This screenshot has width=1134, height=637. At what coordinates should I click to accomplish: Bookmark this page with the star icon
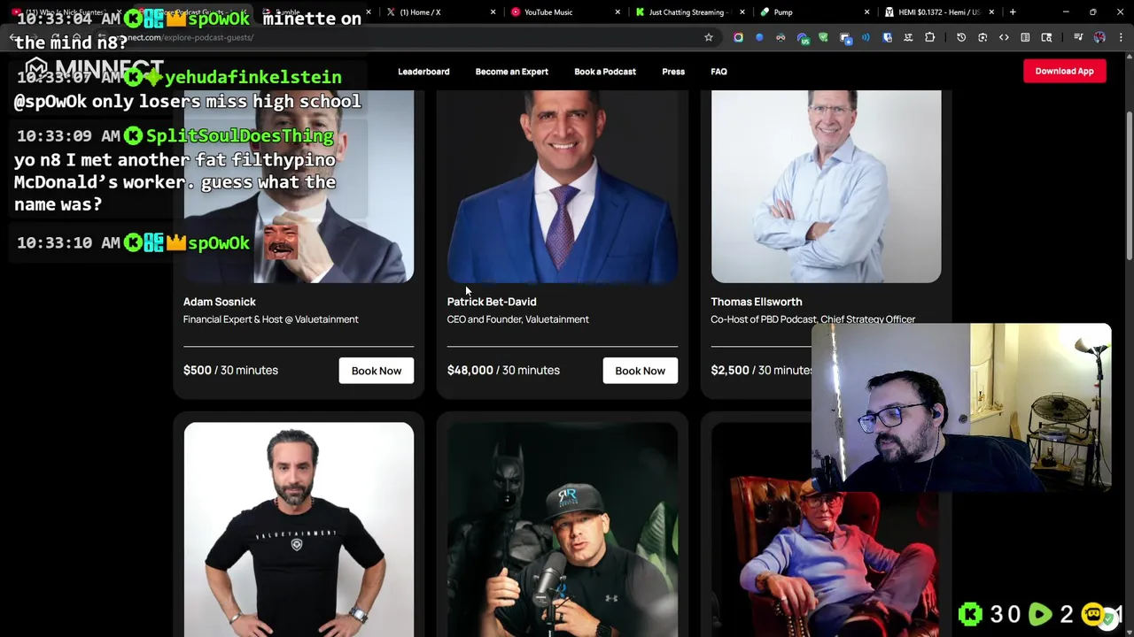708,37
